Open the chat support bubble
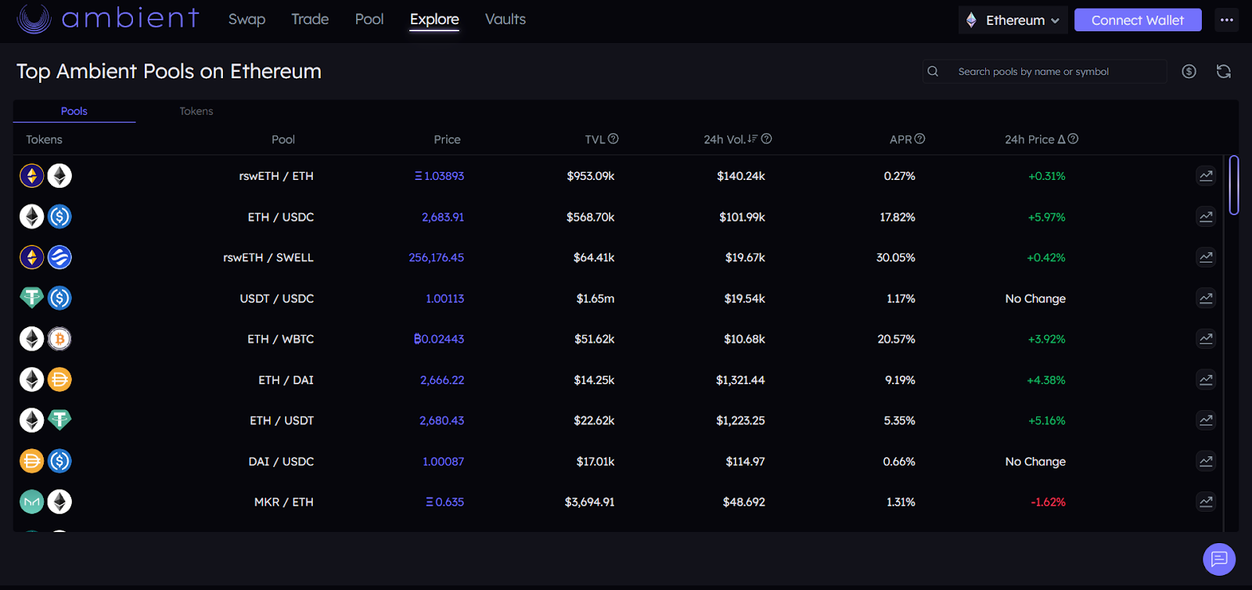This screenshot has width=1252, height=590. pyautogui.click(x=1219, y=559)
